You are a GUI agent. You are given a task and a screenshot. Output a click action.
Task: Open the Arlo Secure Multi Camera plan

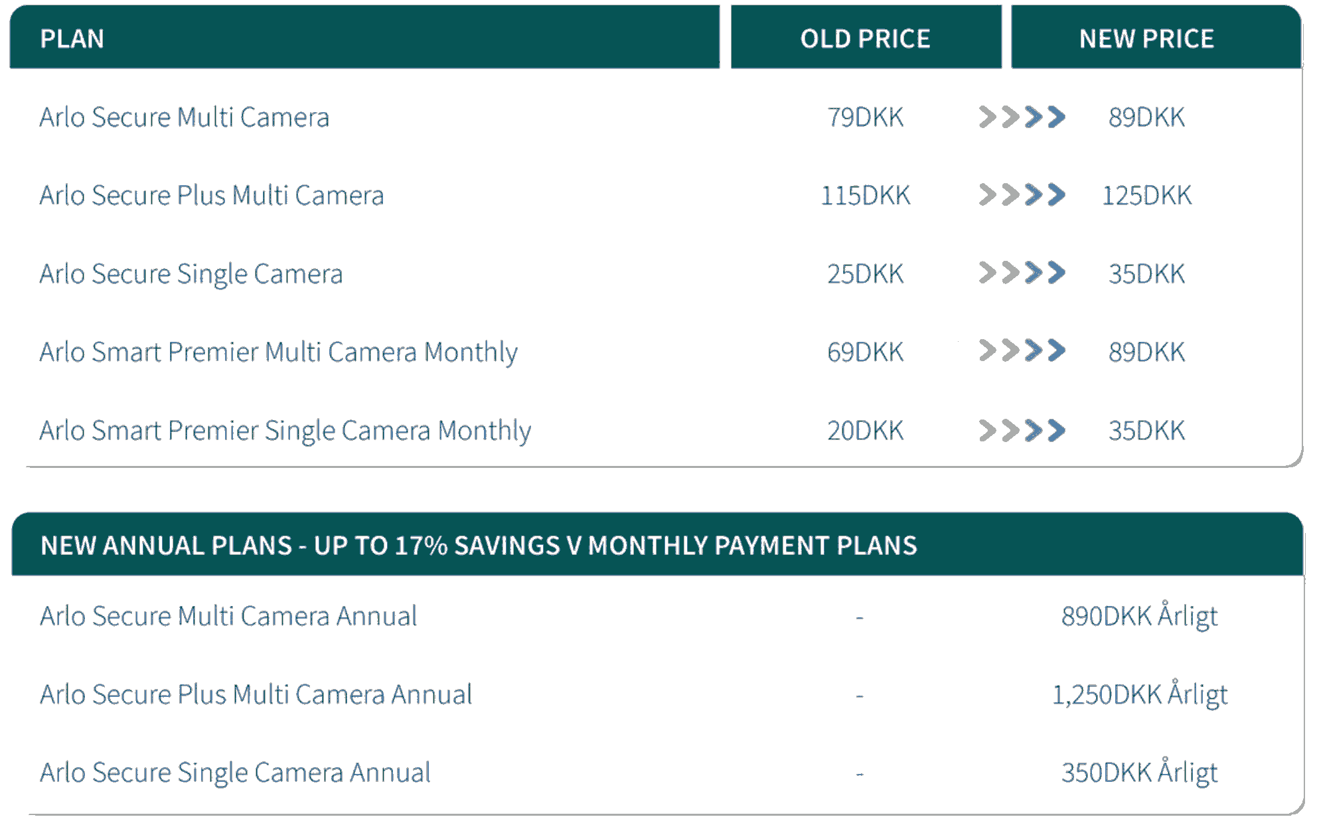pyautogui.click(x=184, y=117)
